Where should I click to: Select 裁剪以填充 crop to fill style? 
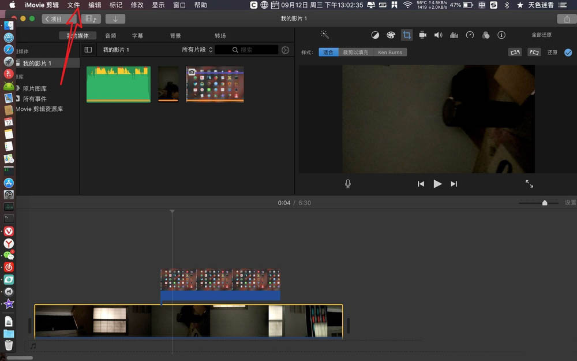(x=355, y=53)
